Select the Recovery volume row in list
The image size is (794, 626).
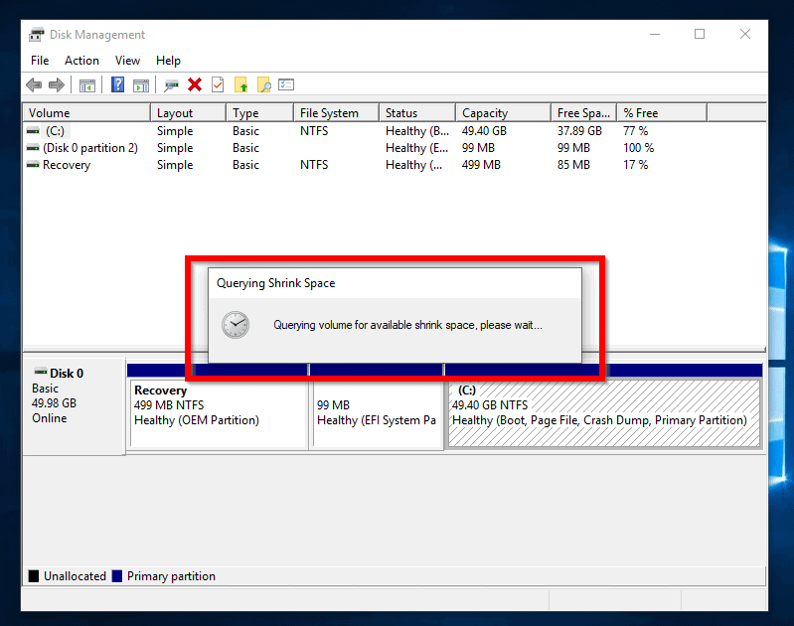66,165
